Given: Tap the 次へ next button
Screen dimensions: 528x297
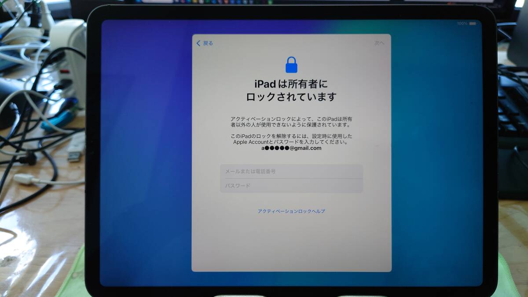Looking at the screenshot, I should pos(379,43).
